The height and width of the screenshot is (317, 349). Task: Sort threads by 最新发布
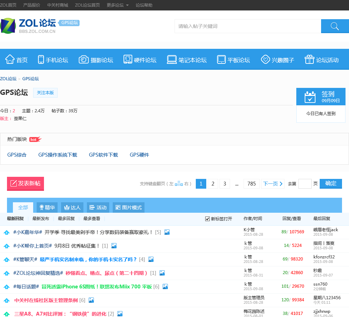[x=41, y=219]
